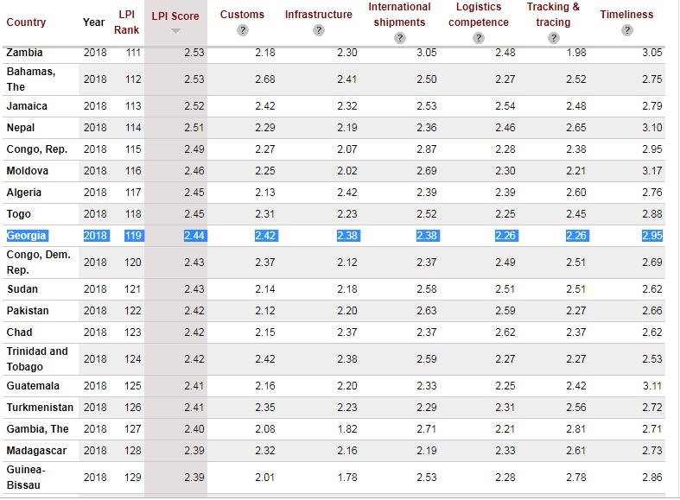Click help icon under Customs header
The width and height of the screenshot is (680, 500).
243,30
